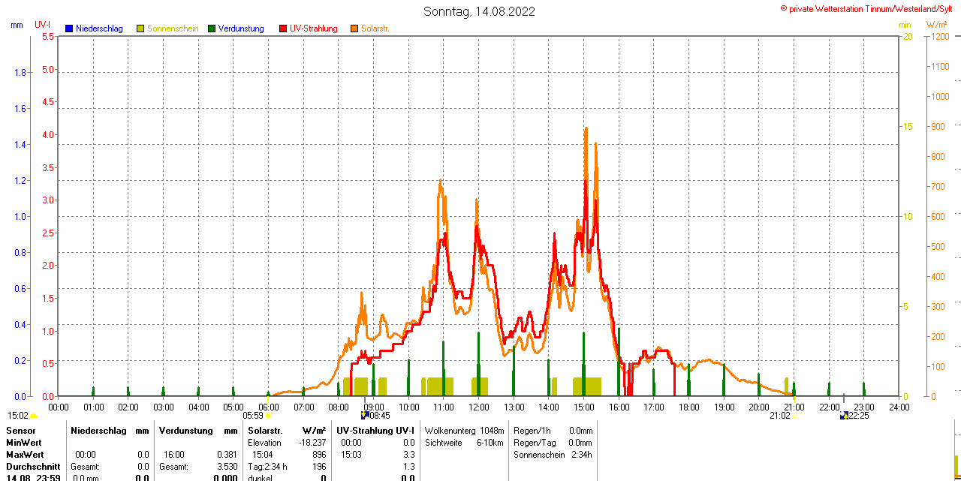The image size is (961, 481).
Task: Click the sunrise sun icon at 05:59
Action: click(268, 416)
